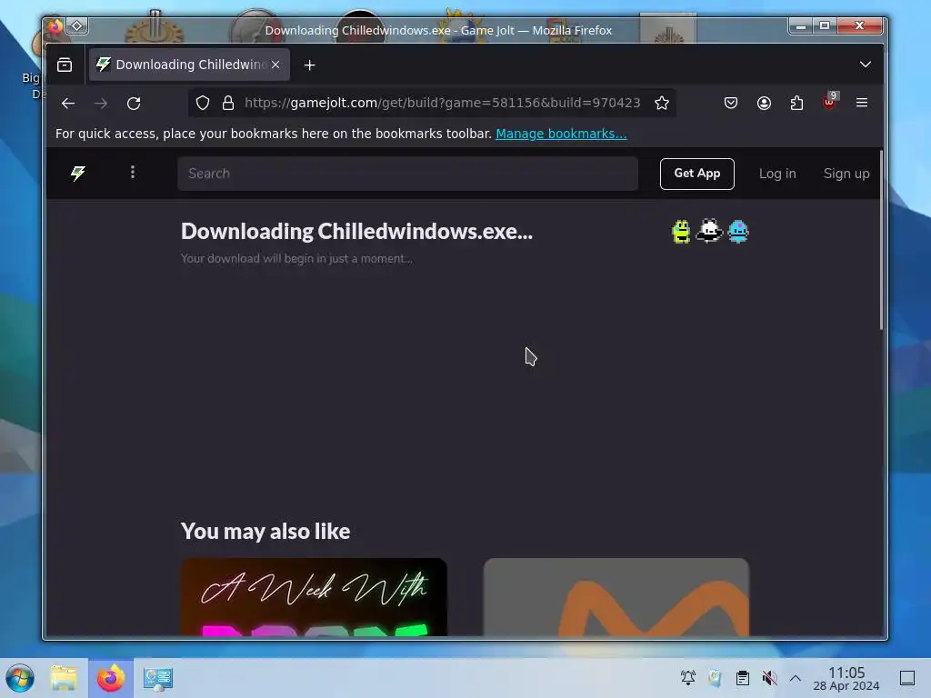This screenshot has width=931, height=698.
Task: Open the Sign up page
Action: click(x=846, y=174)
